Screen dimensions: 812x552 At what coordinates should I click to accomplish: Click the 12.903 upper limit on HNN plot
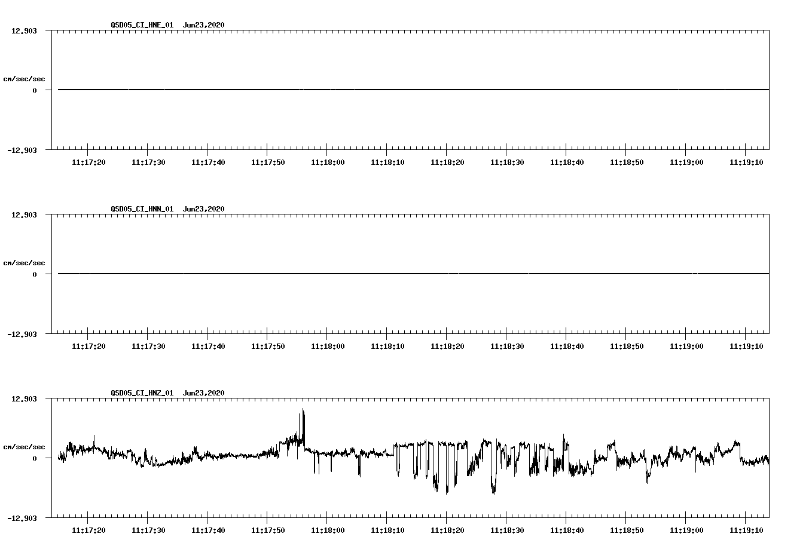25,215
